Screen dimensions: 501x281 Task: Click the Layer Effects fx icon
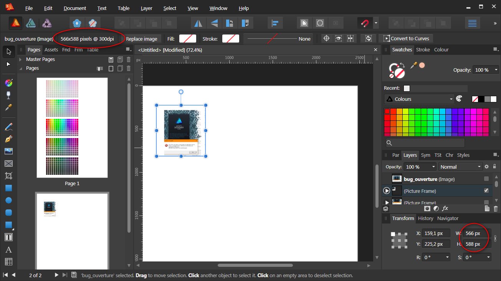click(445, 209)
